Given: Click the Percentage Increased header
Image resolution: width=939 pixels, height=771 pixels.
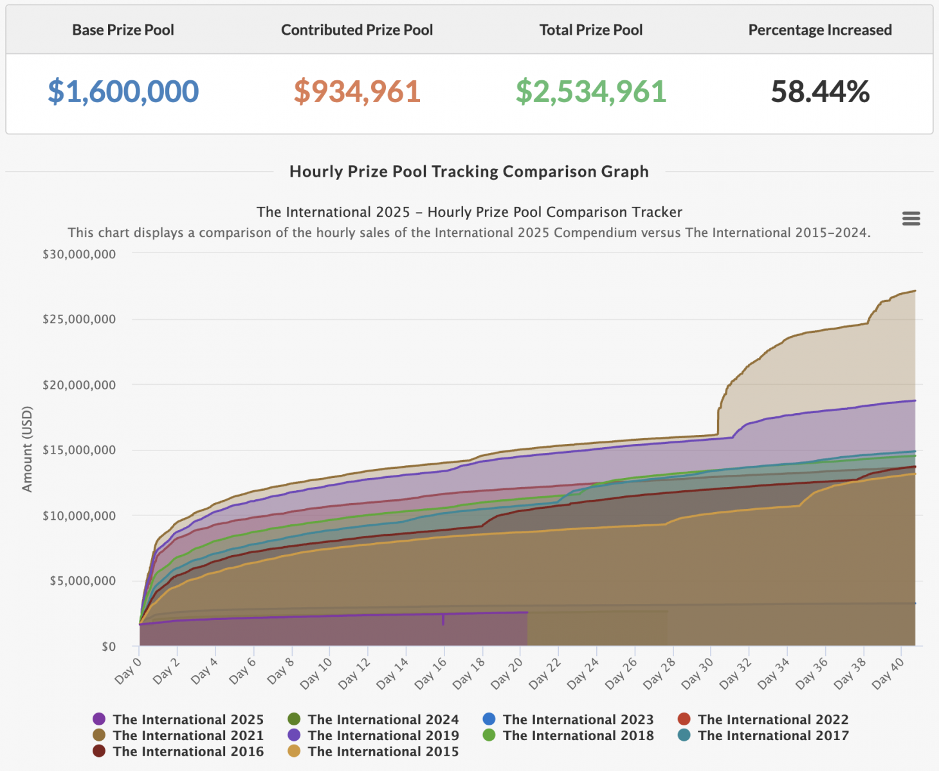Looking at the screenshot, I should pos(820,30).
